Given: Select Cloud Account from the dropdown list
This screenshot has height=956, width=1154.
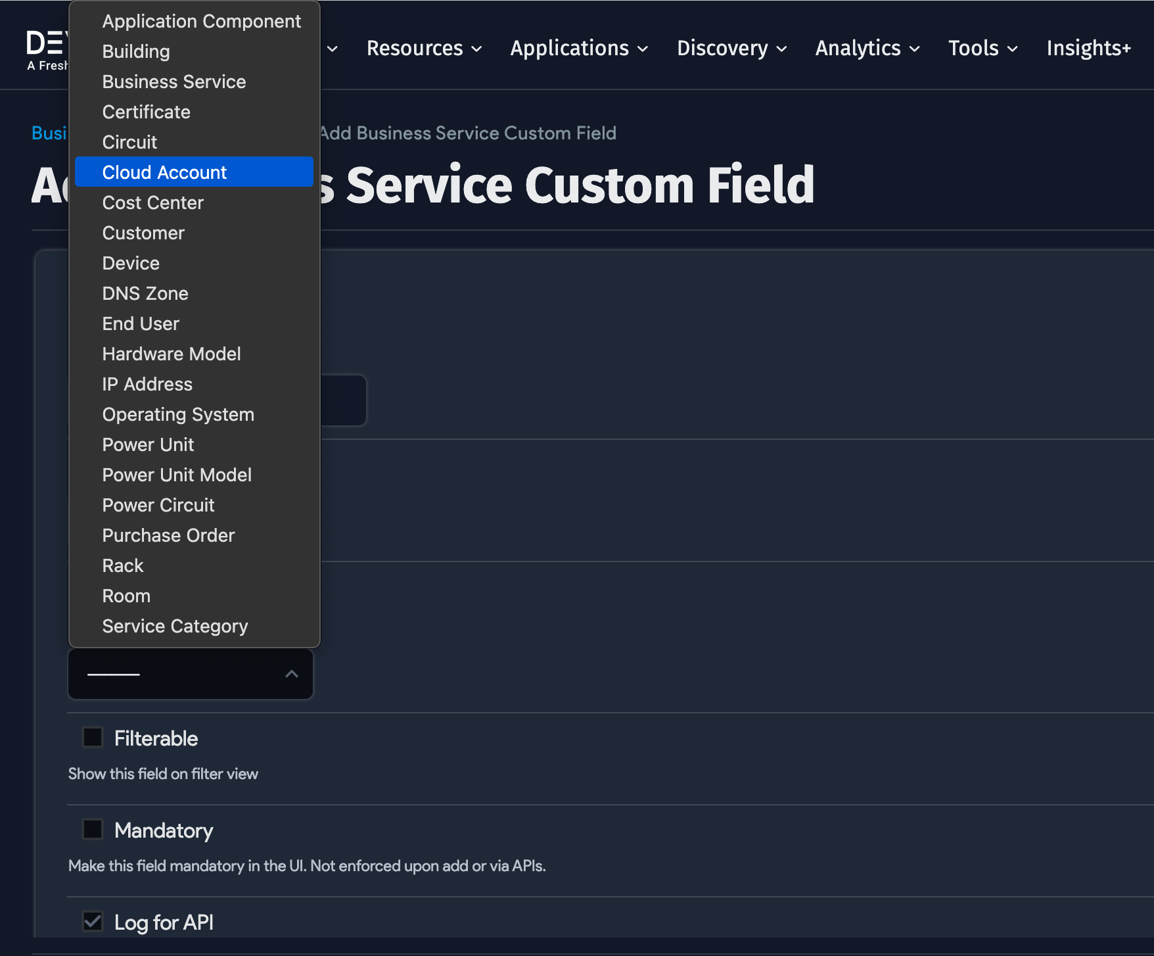Looking at the screenshot, I should (x=164, y=172).
